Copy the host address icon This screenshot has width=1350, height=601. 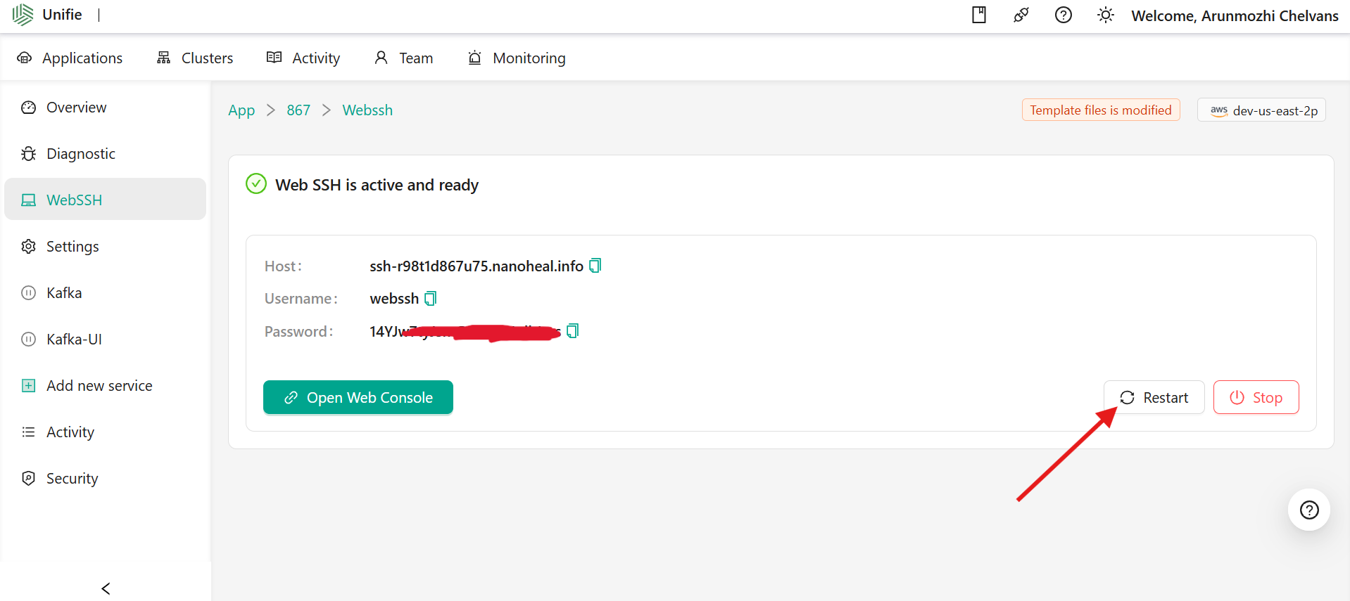pyautogui.click(x=595, y=266)
